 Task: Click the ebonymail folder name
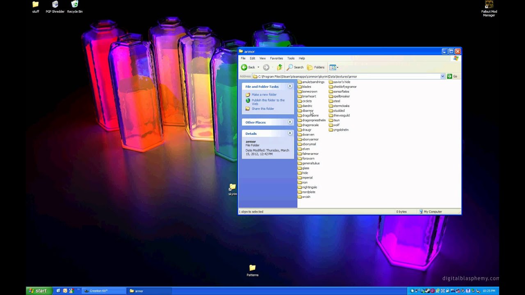tap(309, 144)
